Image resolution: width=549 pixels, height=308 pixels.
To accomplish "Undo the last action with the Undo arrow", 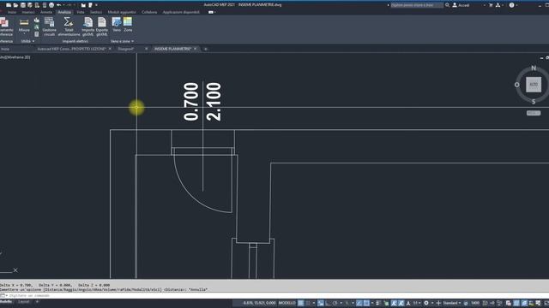I will point(59,5).
